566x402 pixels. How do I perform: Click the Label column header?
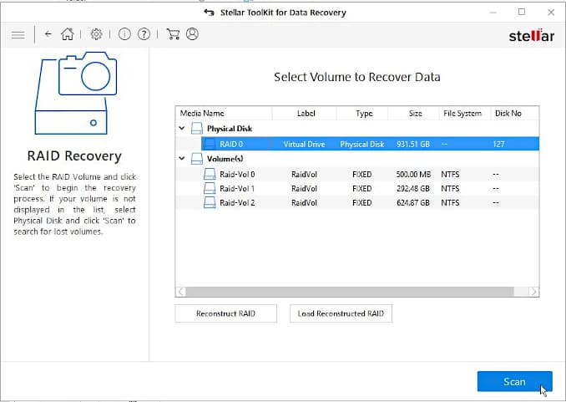[305, 113]
